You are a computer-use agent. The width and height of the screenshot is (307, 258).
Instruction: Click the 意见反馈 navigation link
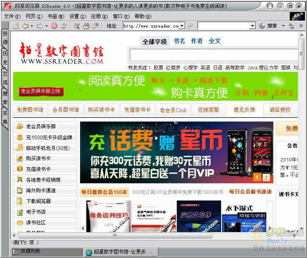244,110
